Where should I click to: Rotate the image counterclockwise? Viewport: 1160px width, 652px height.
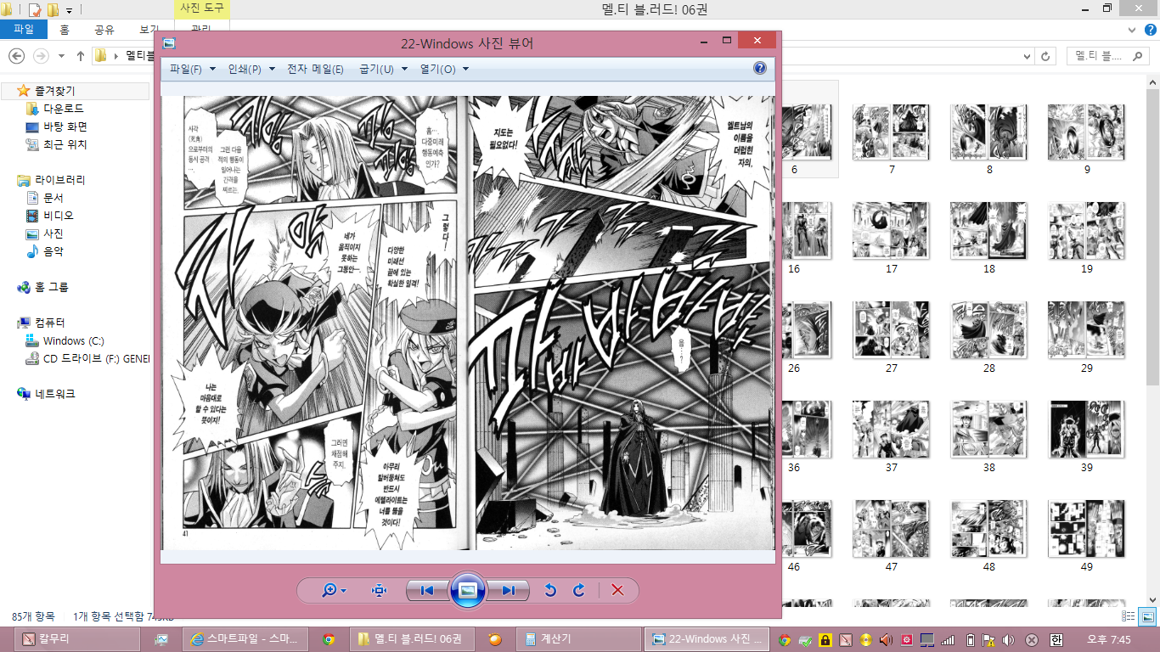550,591
